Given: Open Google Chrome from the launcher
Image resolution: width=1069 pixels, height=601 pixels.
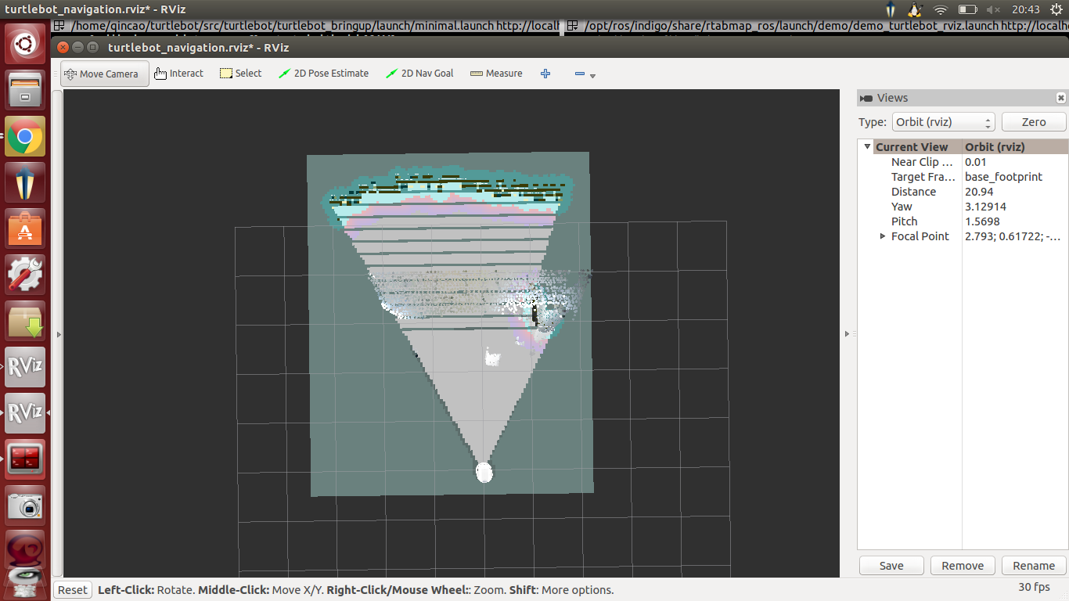Looking at the screenshot, I should pos(25,138).
